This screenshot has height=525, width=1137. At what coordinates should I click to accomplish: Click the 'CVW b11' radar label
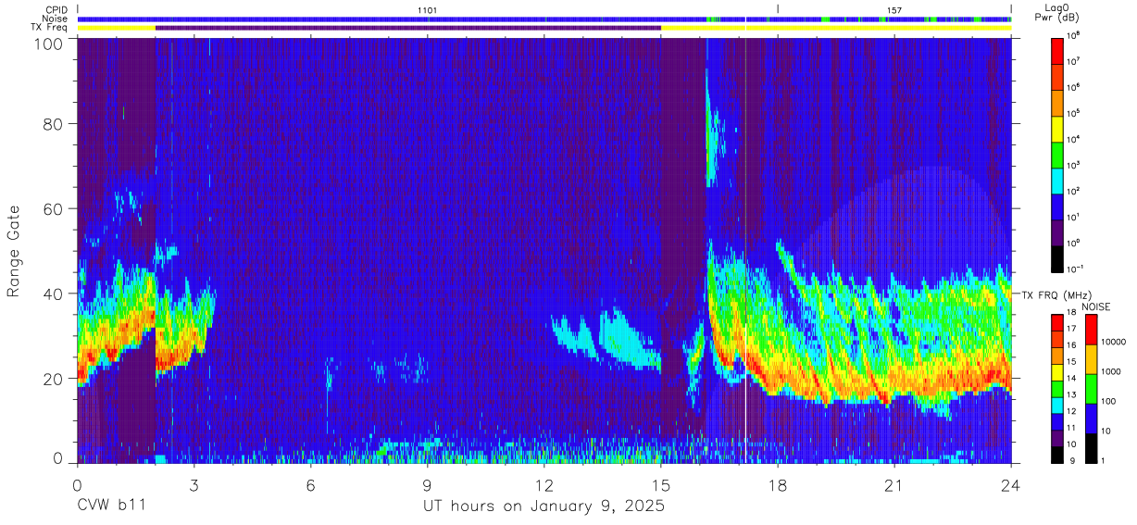[111, 506]
